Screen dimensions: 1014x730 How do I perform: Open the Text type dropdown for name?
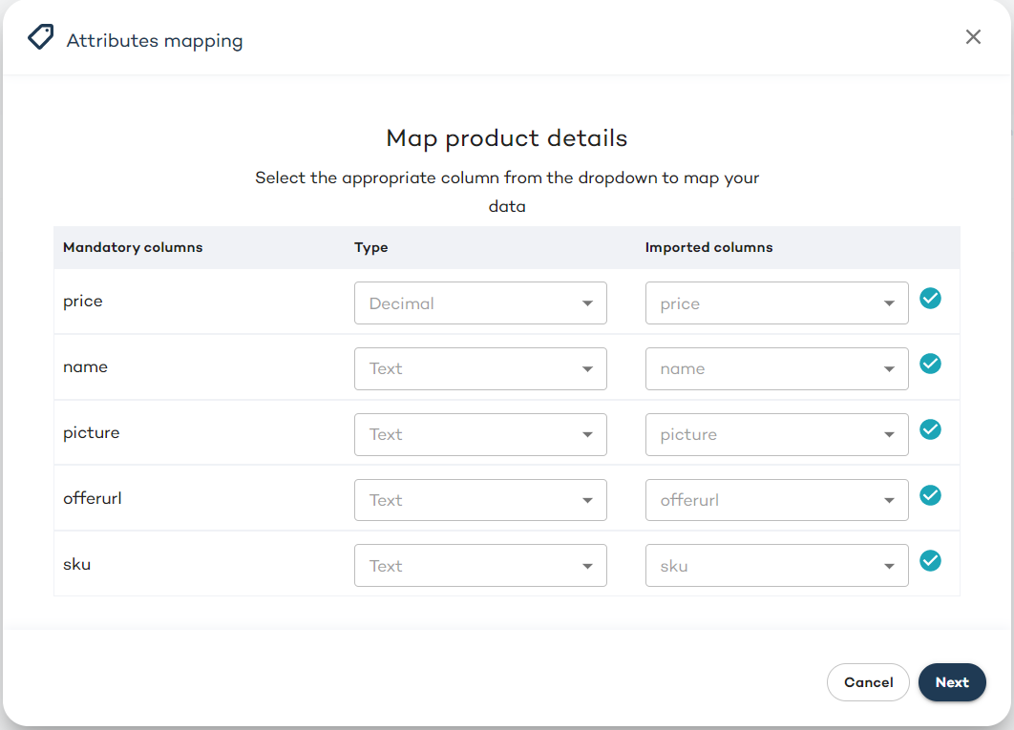pyautogui.click(x=480, y=368)
